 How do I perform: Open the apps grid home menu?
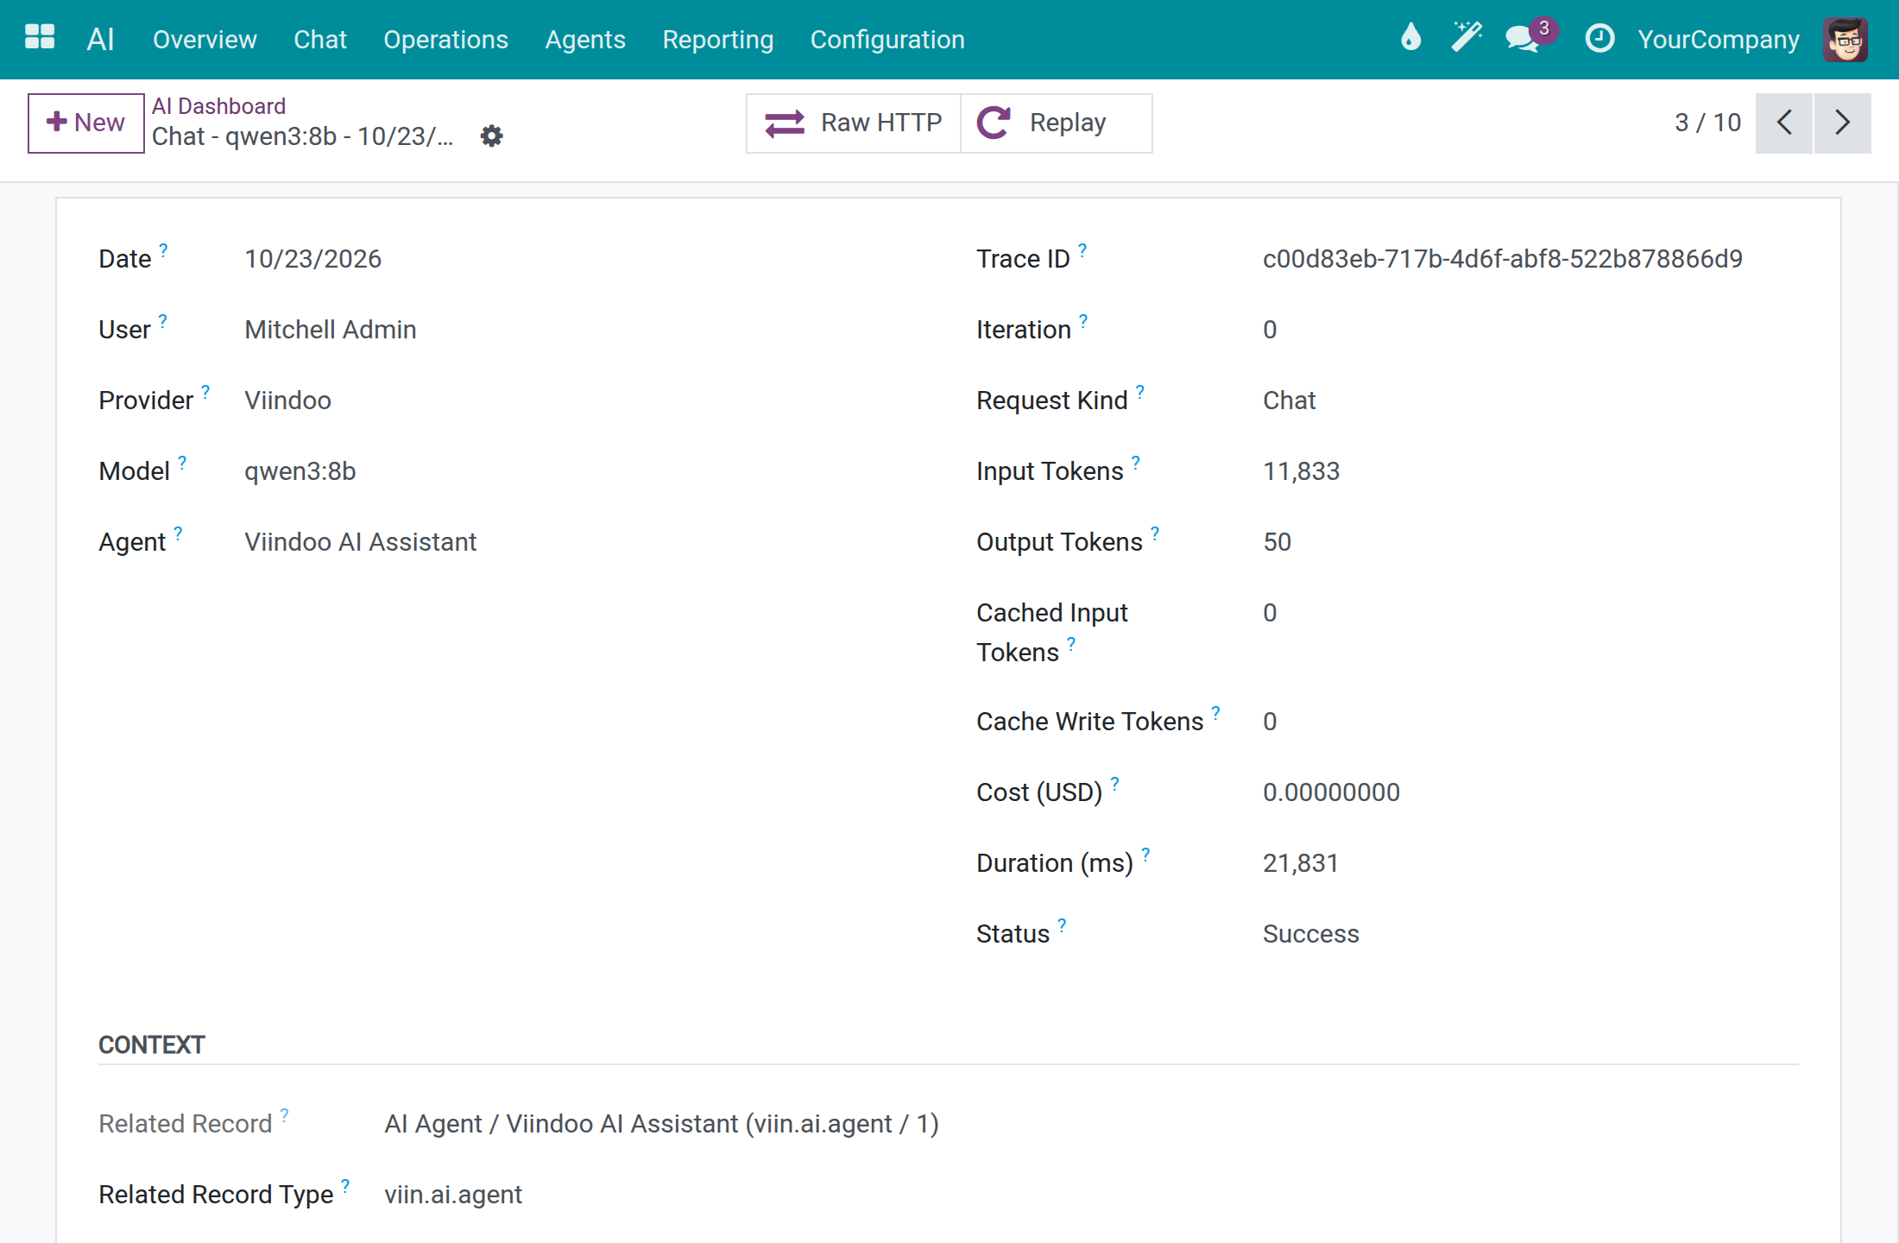click(40, 38)
